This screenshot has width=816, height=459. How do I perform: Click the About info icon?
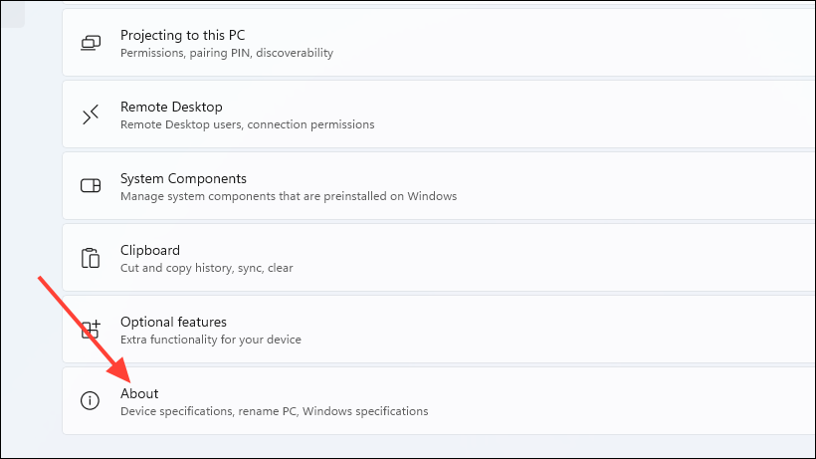click(x=91, y=401)
